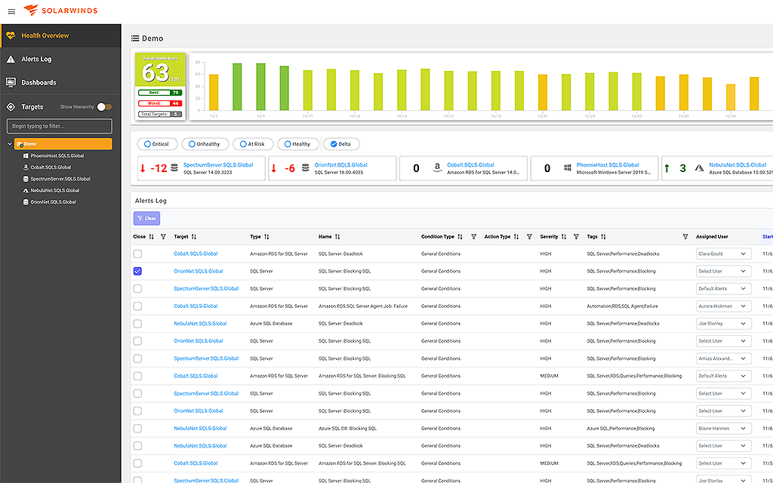The width and height of the screenshot is (773, 483).
Task: Select the Health Overview heart icon
Action: coord(11,35)
